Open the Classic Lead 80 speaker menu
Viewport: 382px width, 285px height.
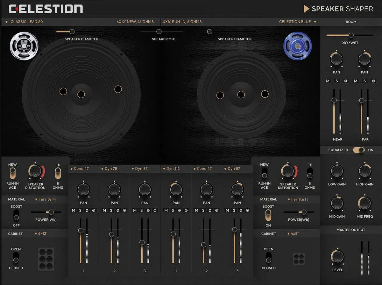[25, 22]
